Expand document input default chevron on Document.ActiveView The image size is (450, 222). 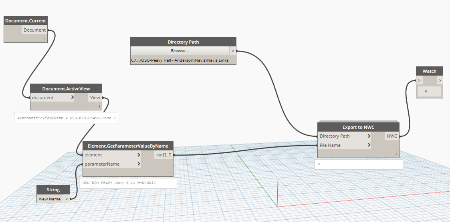(72, 97)
